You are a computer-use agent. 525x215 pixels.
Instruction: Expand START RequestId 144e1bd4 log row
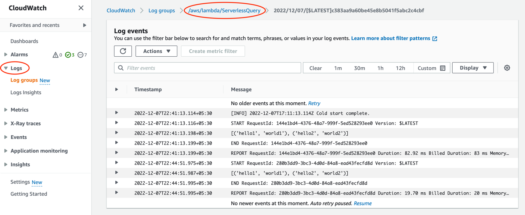coord(117,123)
